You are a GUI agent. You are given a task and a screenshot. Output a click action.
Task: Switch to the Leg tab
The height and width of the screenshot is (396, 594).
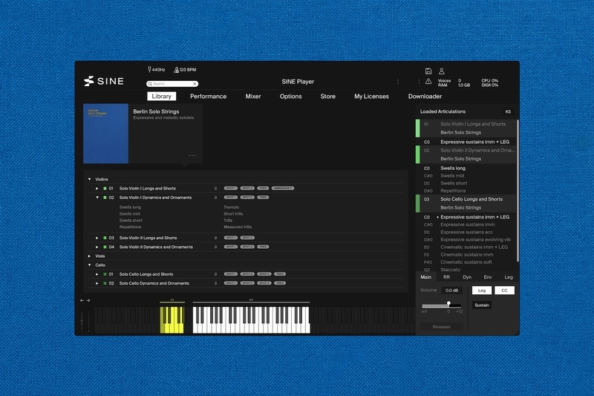(509, 277)
